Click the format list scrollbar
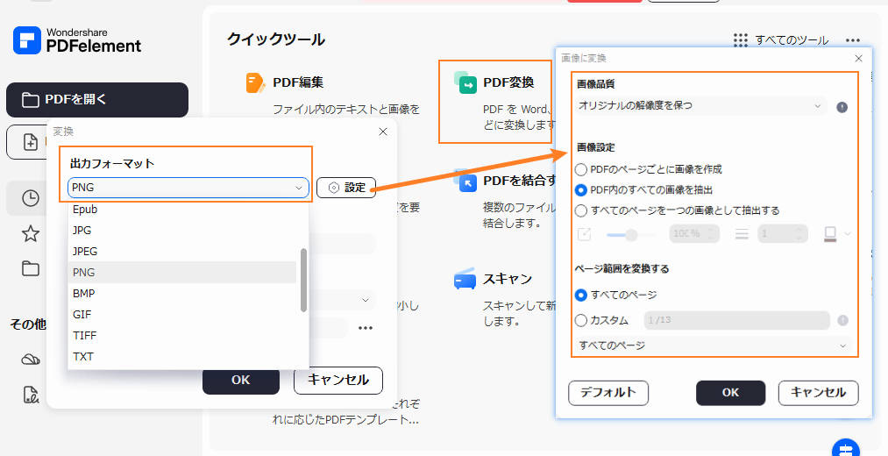 (303, 281)
